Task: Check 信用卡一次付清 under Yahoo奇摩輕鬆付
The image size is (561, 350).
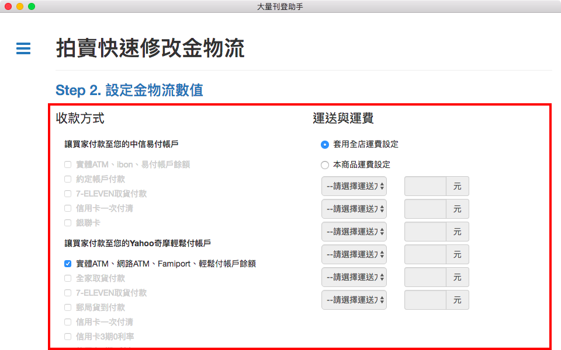Action: (x=68, y=322)
